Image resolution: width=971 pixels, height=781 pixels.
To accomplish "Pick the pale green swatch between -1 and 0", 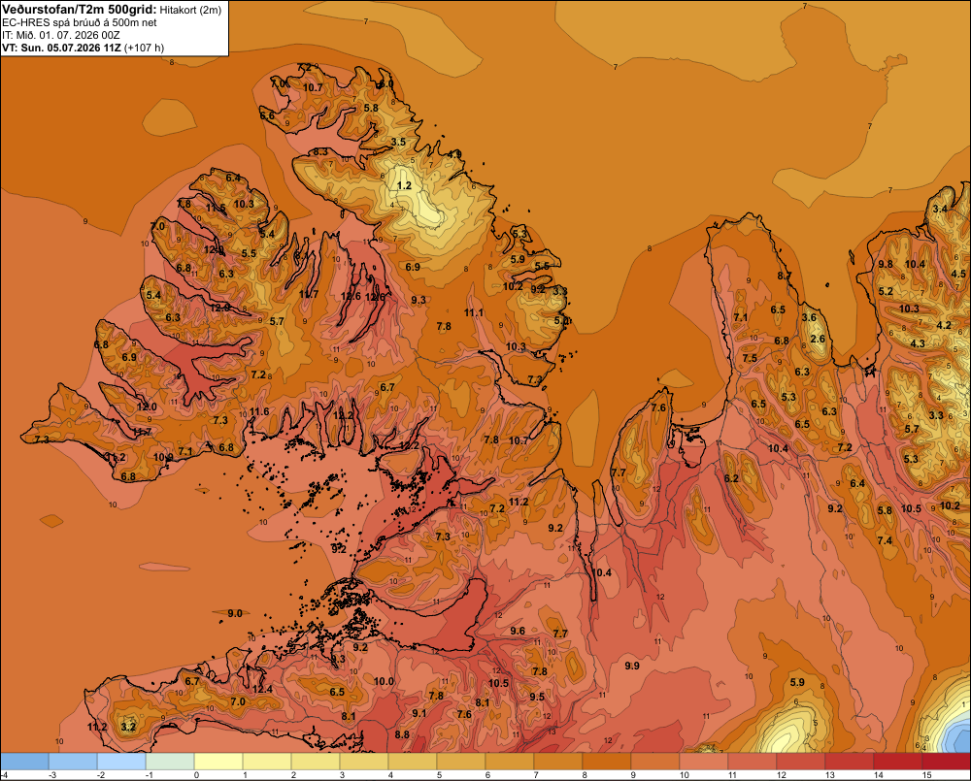I will click(170, 762).
